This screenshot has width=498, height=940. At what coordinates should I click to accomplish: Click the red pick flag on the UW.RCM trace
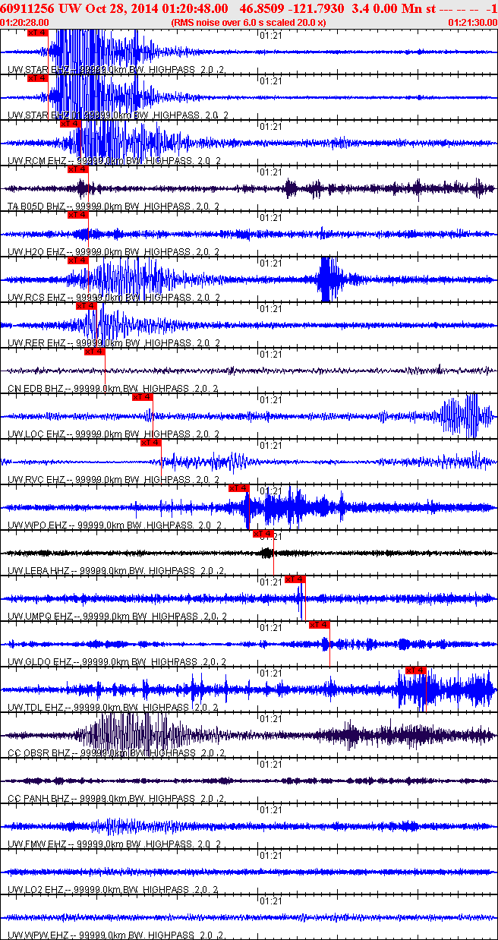tap(70, 123)
